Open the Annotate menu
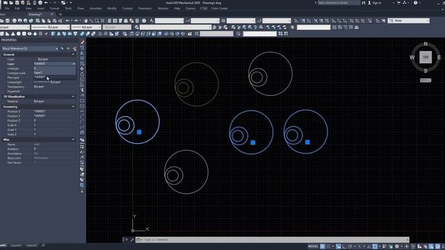This screenshot has width=445, height=250. point(96,8)
